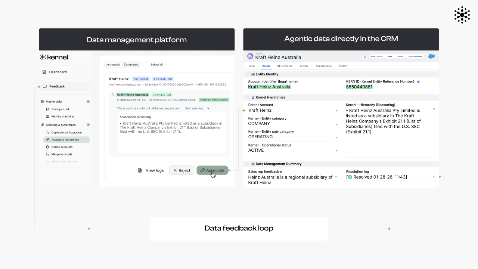Click the Enrich account button
Viewport: 478px width, 269px height.
(x=415, y=56)
